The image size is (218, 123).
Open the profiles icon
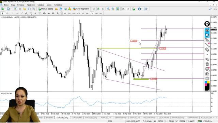(x=8, y=9)
